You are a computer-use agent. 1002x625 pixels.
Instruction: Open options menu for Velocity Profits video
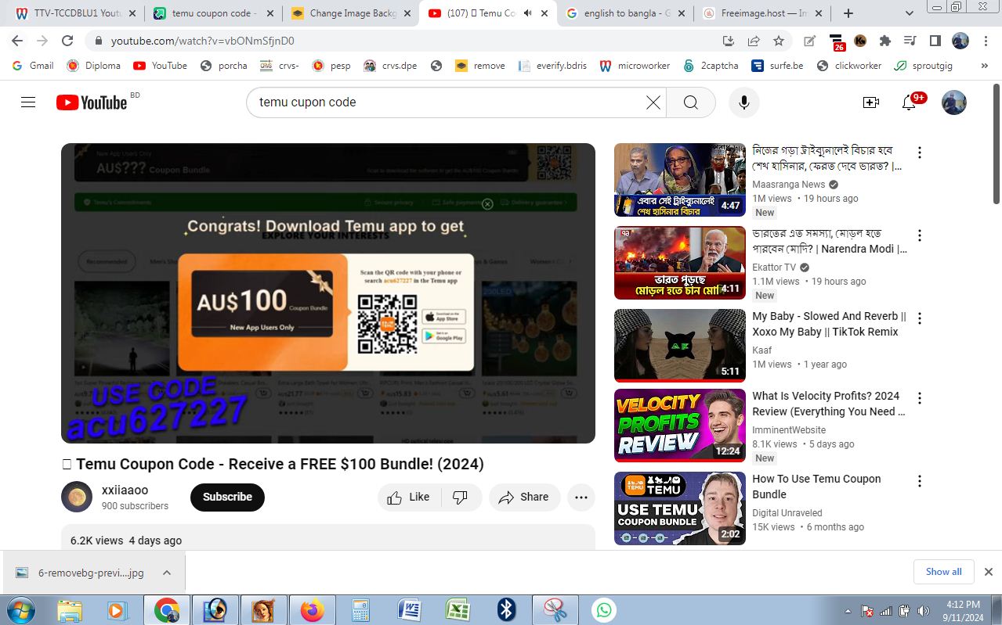(920, 398)
